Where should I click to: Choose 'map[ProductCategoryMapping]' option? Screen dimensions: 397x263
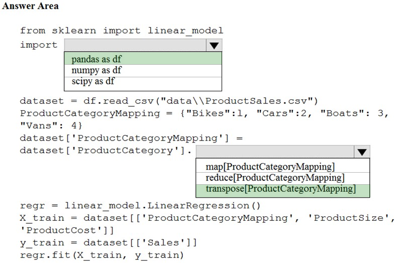tap(283, 166)
